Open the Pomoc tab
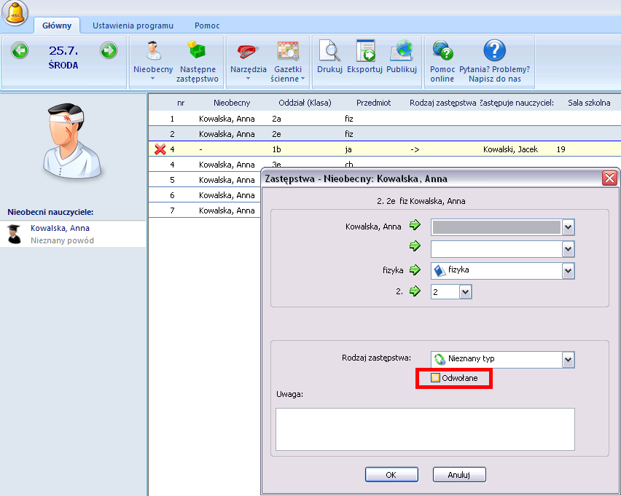This screenshot has width=621, height=496. (x=207, y=25)
